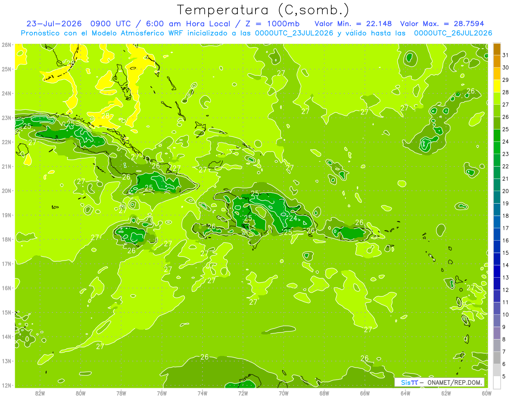This screenshot has height=399, width=517.
Task: Click the 16N latitude axis label
Action: pyautogui.click(x=6, y=288)
